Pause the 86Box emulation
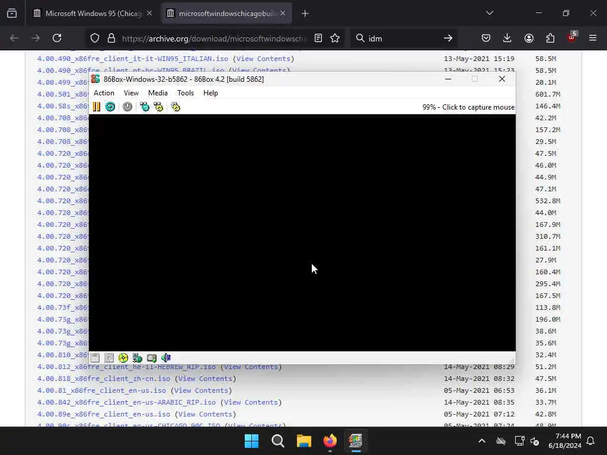This screenshot has height=455, width=607. [97, 107]
